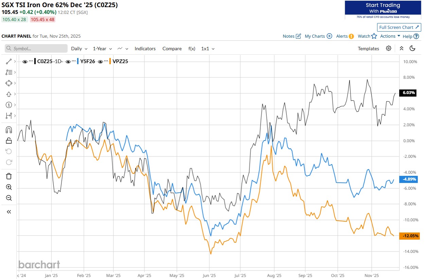Click the trash can delete icon
425x279 pixels.
click(9, 176)
